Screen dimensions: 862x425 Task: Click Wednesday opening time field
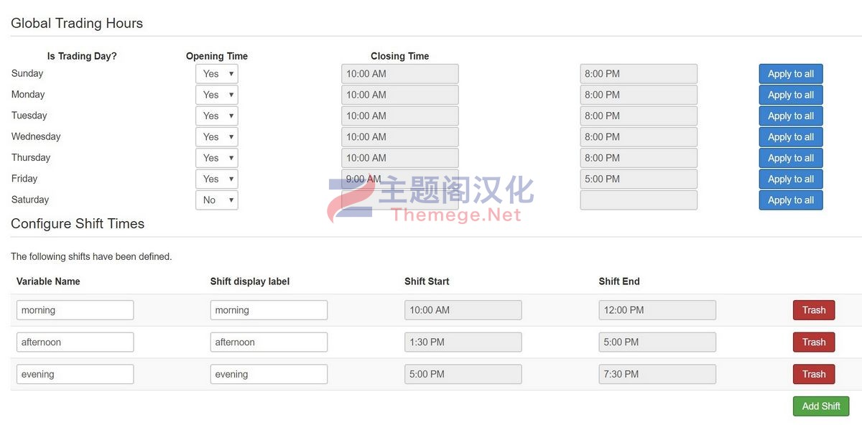[x=399, y=137]
